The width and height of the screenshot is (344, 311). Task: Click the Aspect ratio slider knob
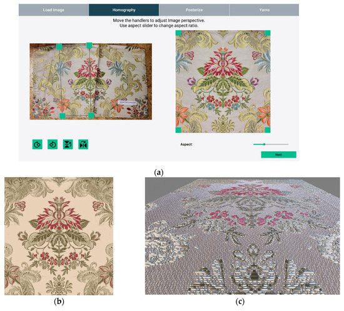point(265,144)
